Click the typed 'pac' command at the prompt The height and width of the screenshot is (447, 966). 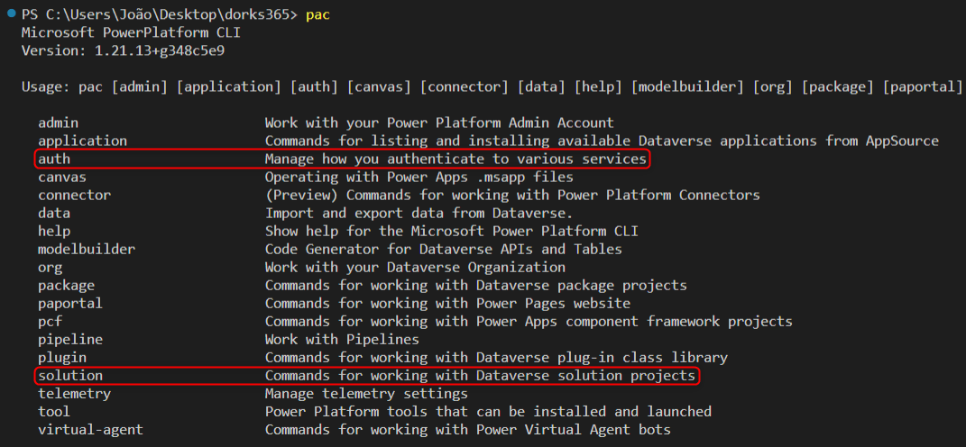[317, 14]
